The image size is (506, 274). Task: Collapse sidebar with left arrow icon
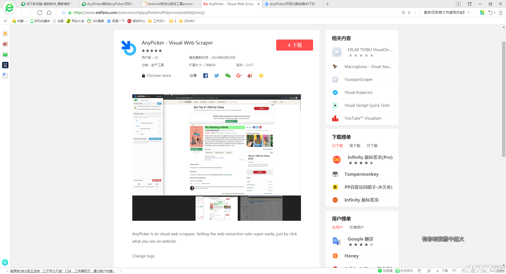[x=5, y=21]
